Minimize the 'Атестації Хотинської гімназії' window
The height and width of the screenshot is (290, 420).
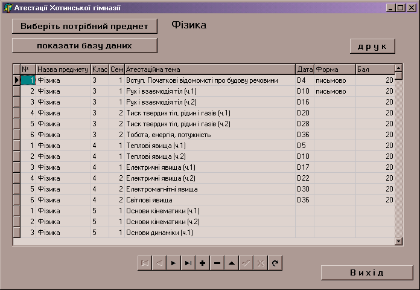click(x=390, y=8)
